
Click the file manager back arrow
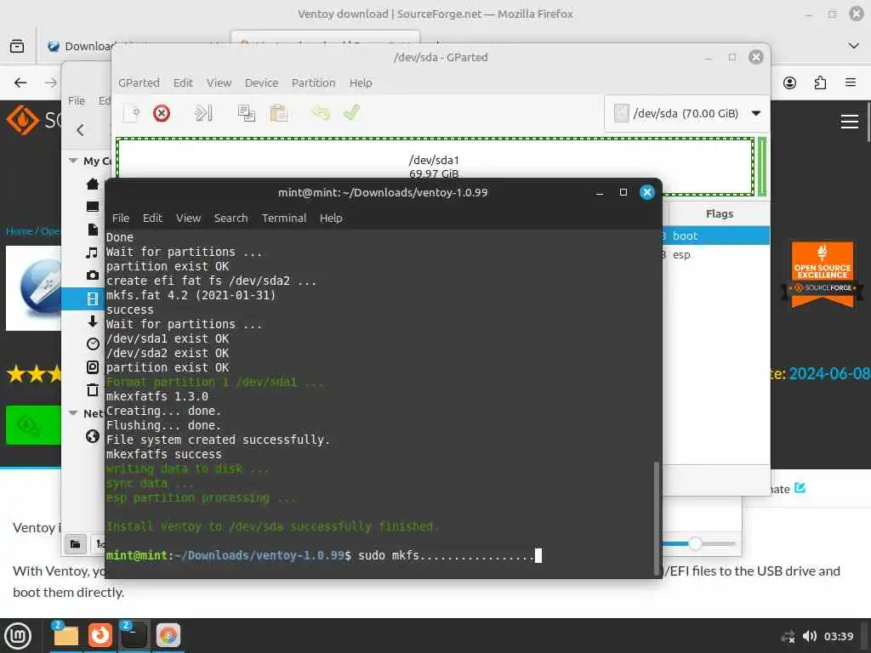point(81,130)
